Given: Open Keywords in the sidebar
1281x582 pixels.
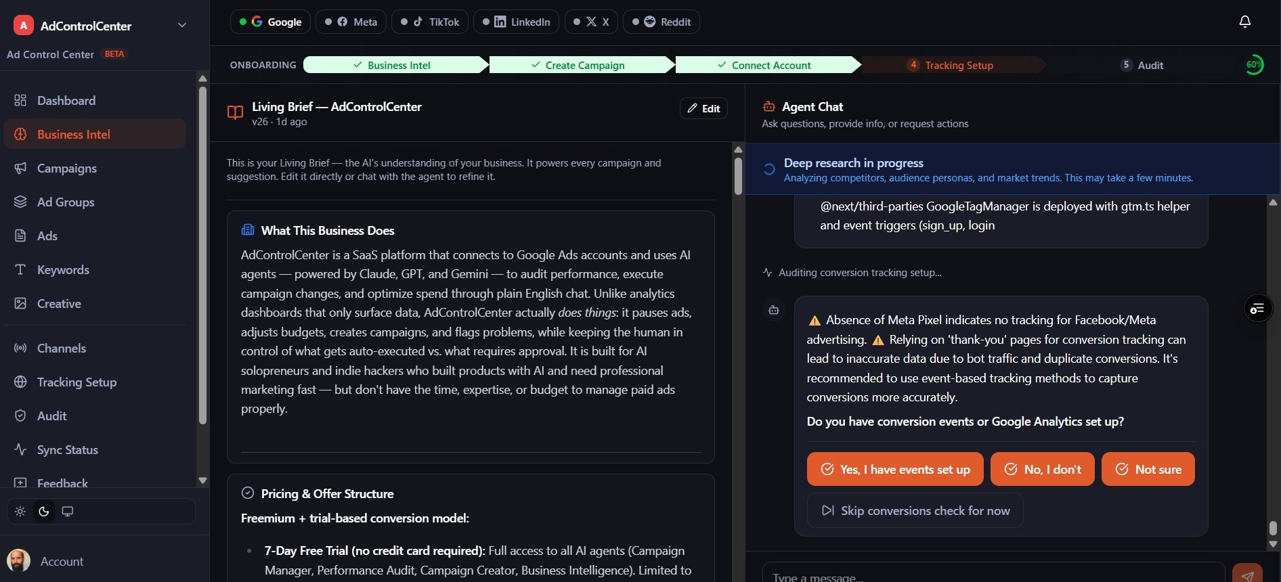Looking at the screenshot, I should click(95, 269).
